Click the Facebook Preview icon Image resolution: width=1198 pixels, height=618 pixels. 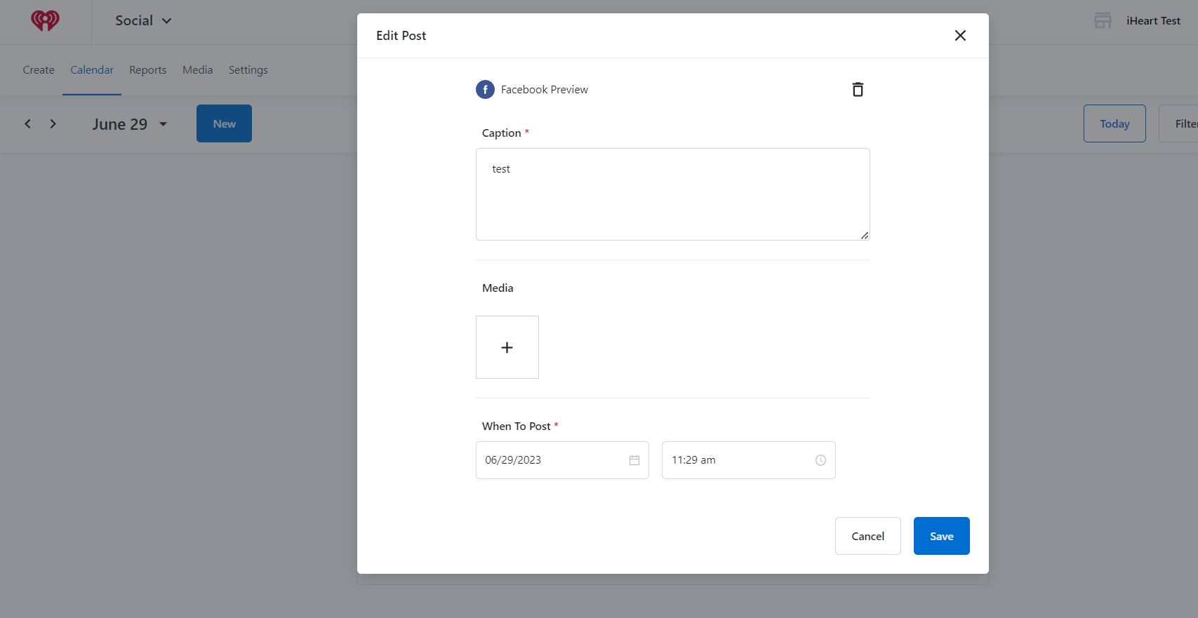(485, 90)
